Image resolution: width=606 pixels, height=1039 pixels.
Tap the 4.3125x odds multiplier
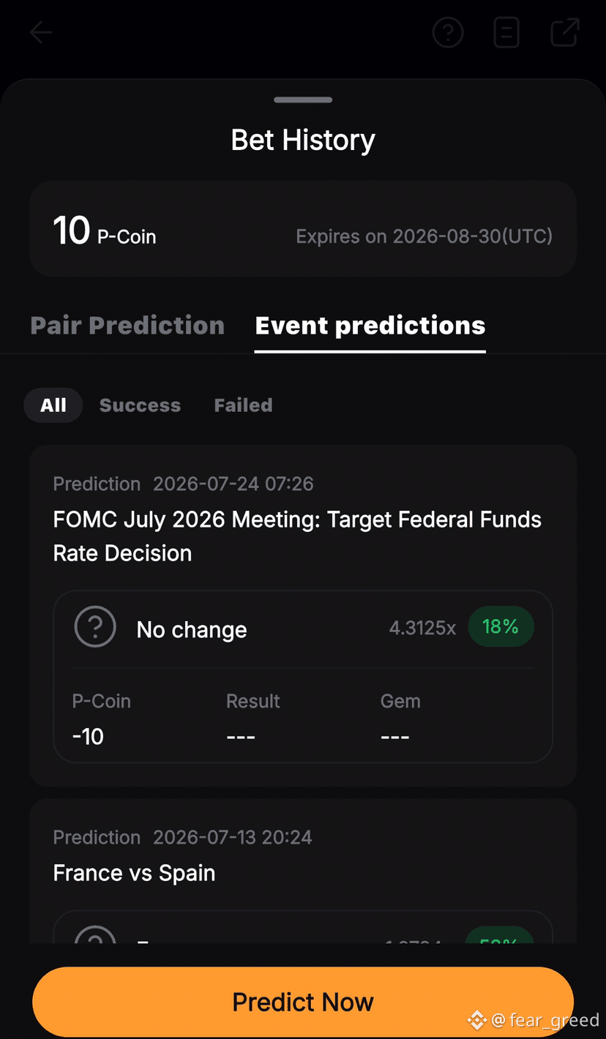422,628
